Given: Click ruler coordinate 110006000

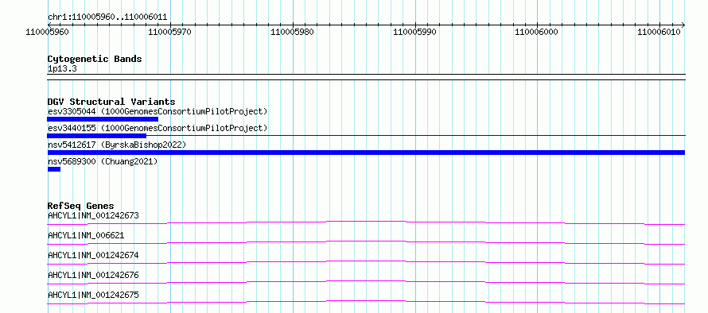Looking at the screenshot, I should click(x=536, y=32).
